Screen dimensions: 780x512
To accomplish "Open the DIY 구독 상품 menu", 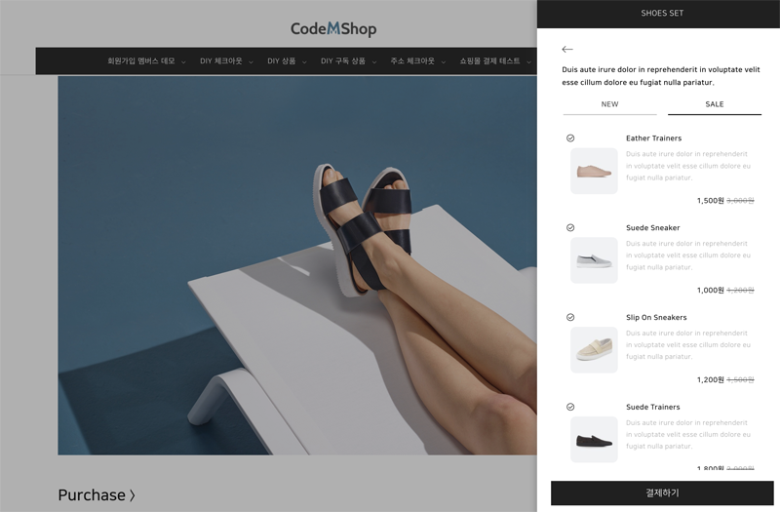I will click(x=348, y=61).
